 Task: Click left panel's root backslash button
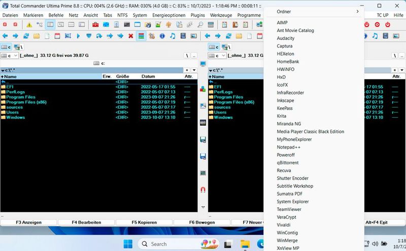click(x=187, y=55)
